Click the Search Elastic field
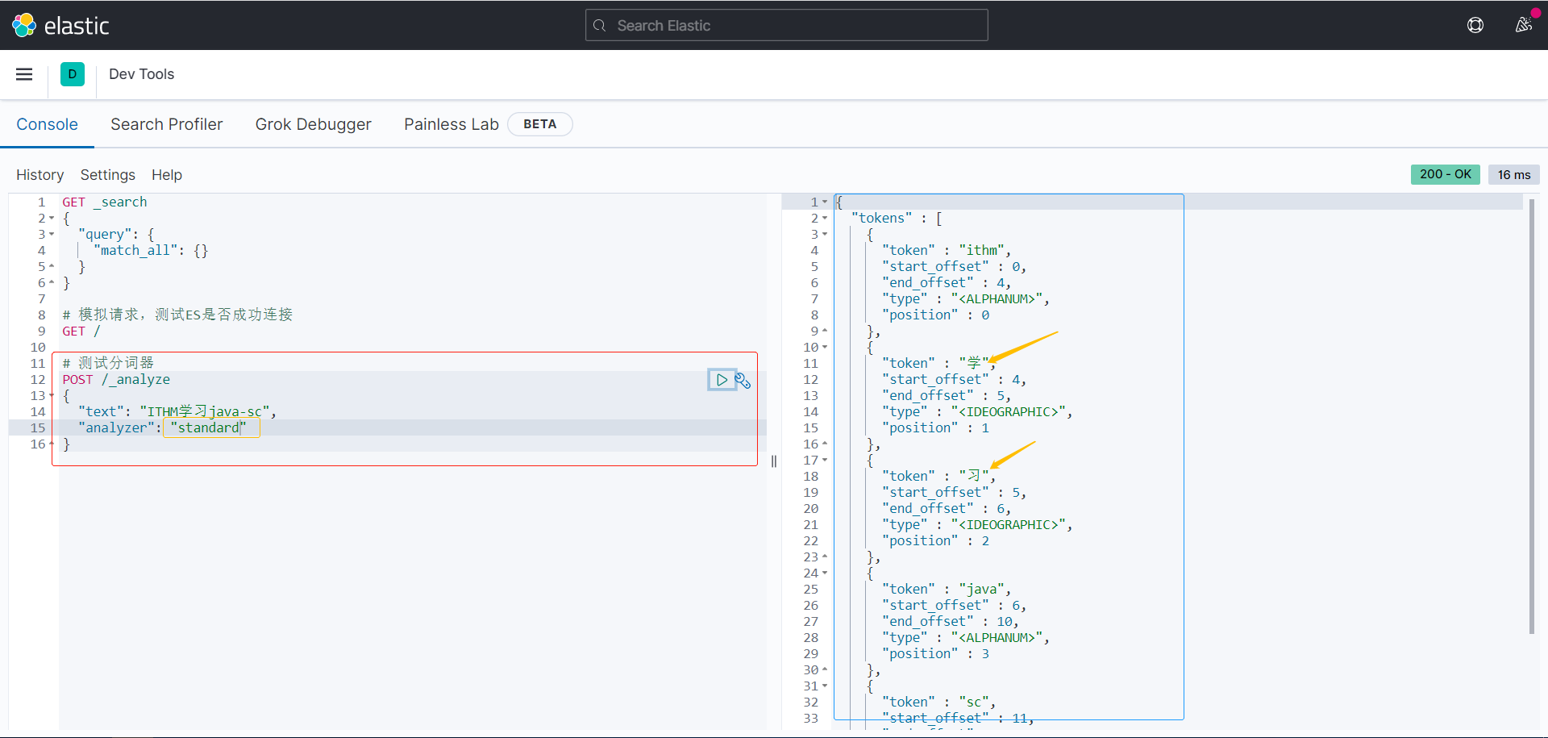Screen dimensions: 1548x738 tap(786, 25)
